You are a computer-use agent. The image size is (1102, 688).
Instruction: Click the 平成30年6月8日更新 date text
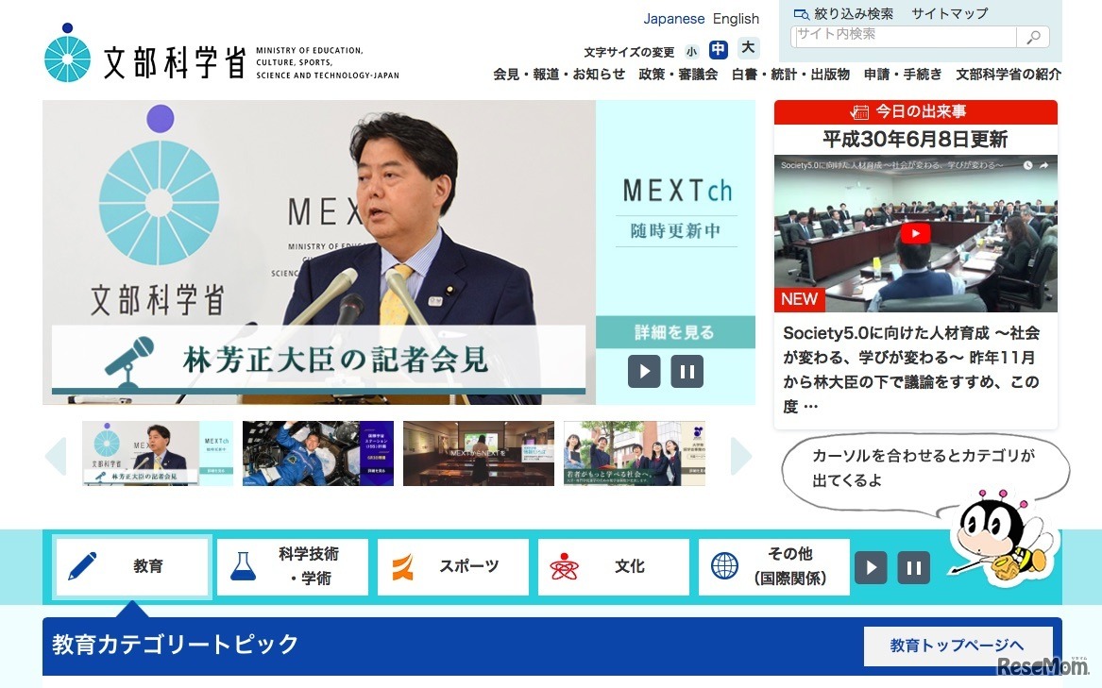click(x=915, y=139)
